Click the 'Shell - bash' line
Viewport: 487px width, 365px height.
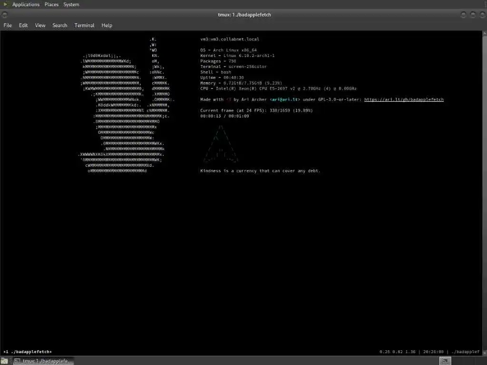pos(215,72)
